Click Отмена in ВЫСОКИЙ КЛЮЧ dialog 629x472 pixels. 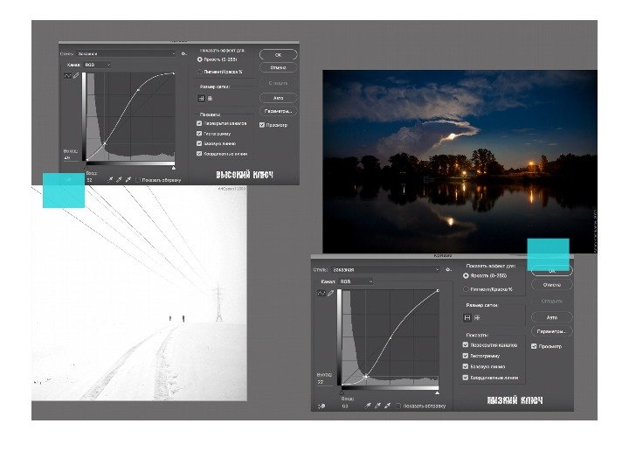click(x=279, y=68)
